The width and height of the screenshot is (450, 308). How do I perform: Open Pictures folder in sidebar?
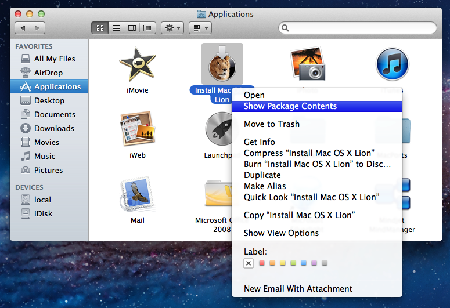pos(49,170)
